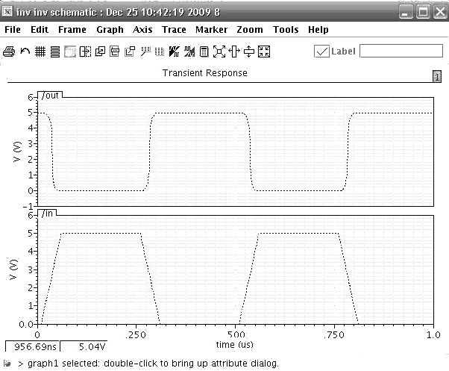Select the /out trace label tab
The width and height of the screenshot is (449, 371).
click(x=50, y=95)
